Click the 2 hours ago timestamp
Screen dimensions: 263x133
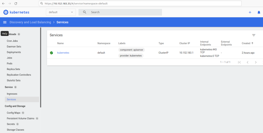pyautogui.click(x=248, y=53)
